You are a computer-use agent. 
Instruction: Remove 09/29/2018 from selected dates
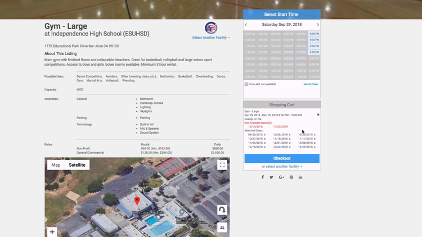tap(264, 135)
